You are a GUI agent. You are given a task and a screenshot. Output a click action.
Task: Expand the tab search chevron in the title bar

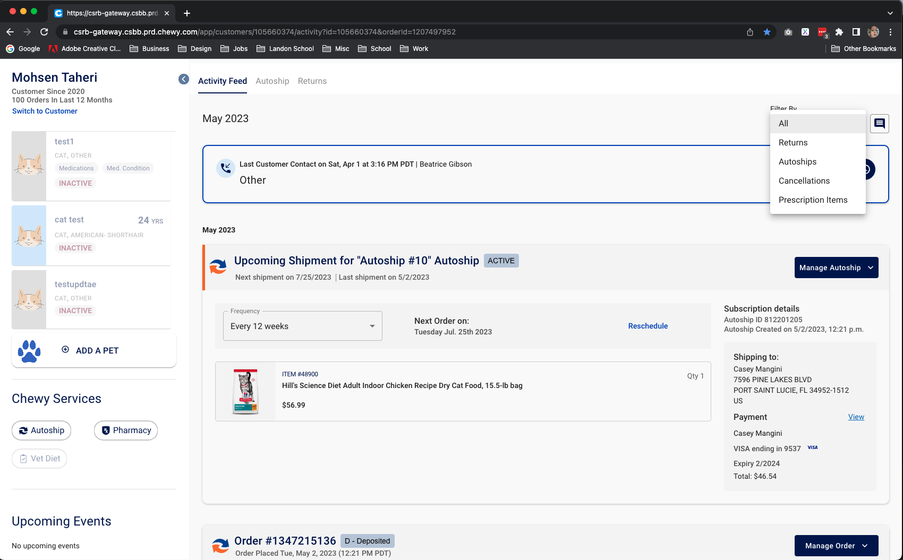[890, 13]
